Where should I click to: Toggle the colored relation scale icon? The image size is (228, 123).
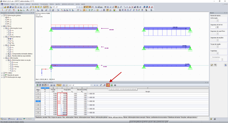(x=108, y=85)
